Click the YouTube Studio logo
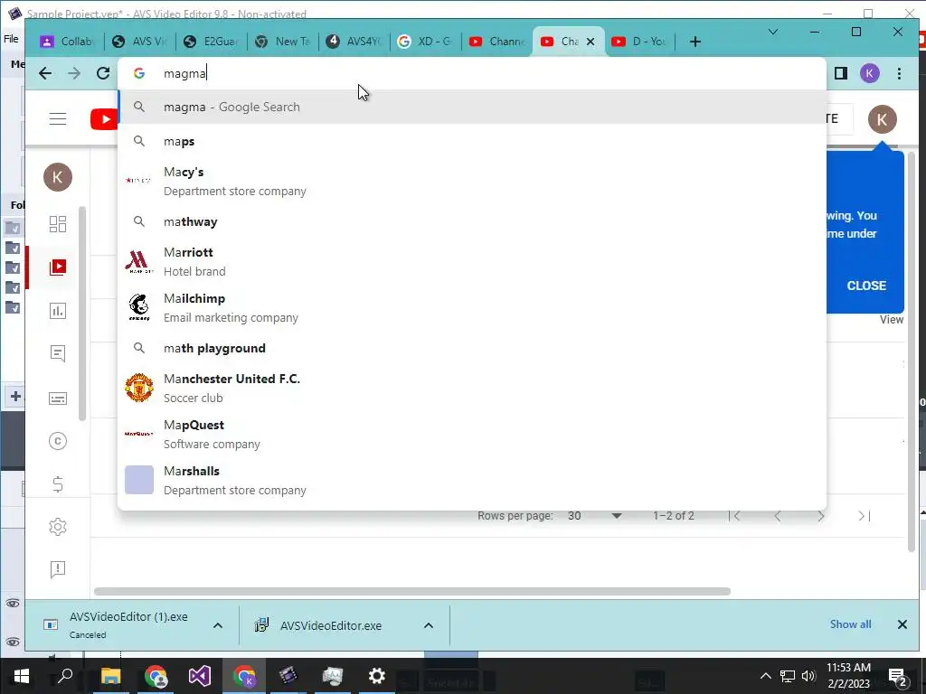The width and height of the screenshot is (926, 694). 104,119
